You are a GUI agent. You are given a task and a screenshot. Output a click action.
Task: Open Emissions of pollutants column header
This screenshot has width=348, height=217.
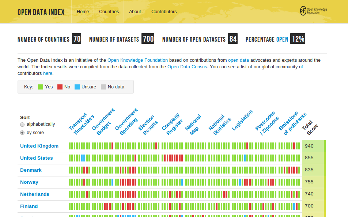tap(292, 123)
